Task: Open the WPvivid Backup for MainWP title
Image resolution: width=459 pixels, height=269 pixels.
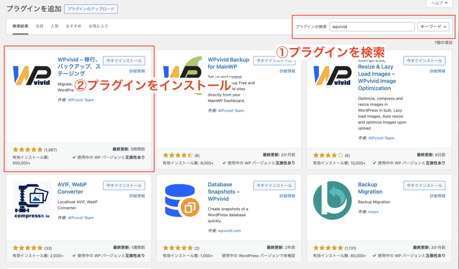Action: [228, 63]
